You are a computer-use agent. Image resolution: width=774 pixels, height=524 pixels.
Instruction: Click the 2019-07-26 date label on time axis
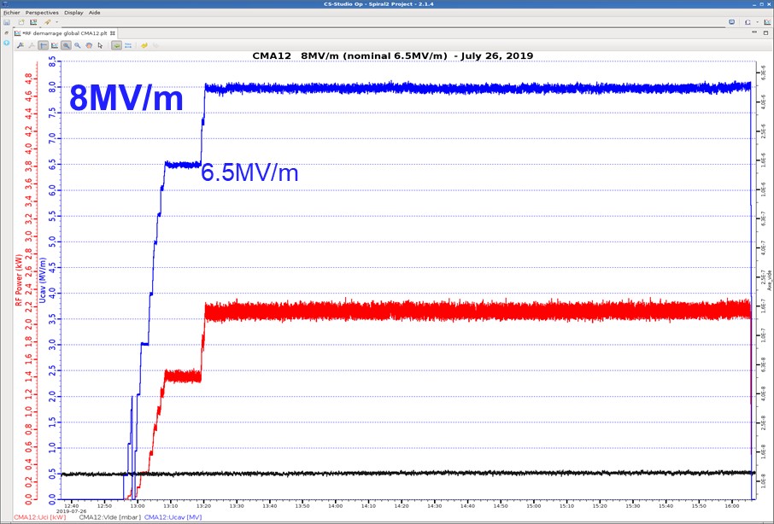pos(71,511)
